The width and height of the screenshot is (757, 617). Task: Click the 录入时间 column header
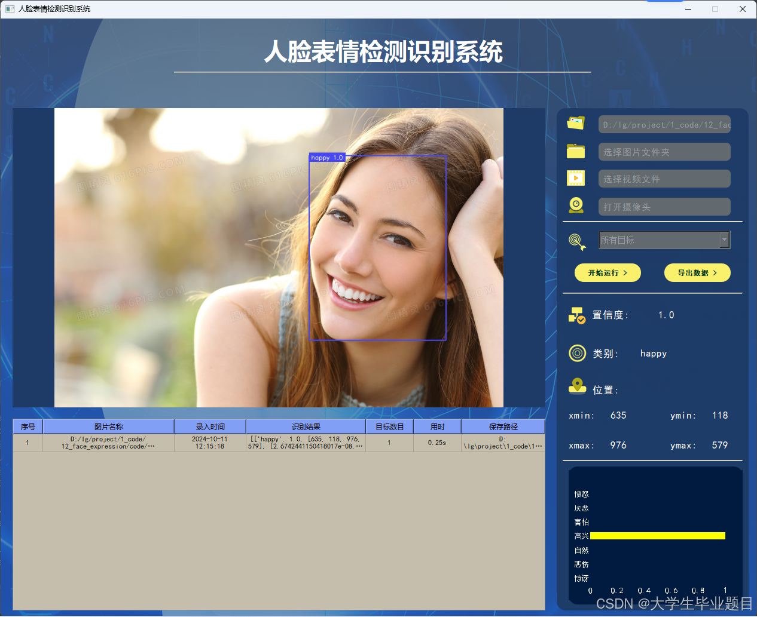pyautogui.click(x=210, y=426)
